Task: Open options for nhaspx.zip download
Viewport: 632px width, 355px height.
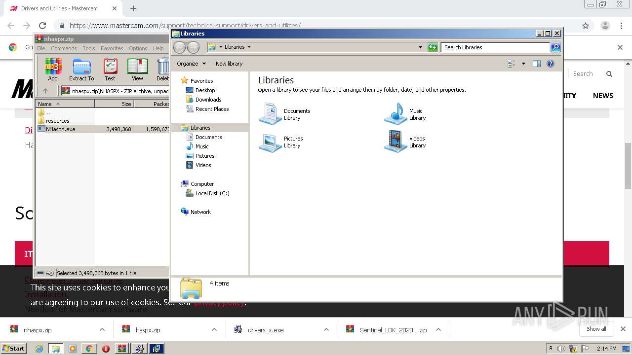Action: (102, 330)
